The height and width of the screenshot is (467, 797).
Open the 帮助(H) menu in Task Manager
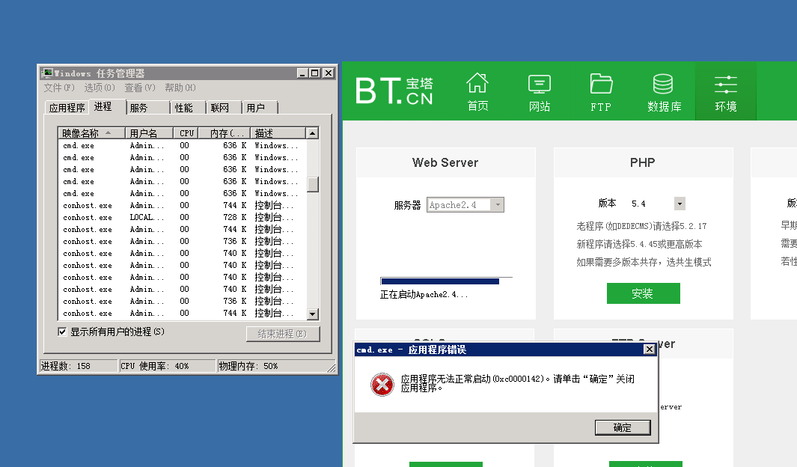(x=180, y=88)
